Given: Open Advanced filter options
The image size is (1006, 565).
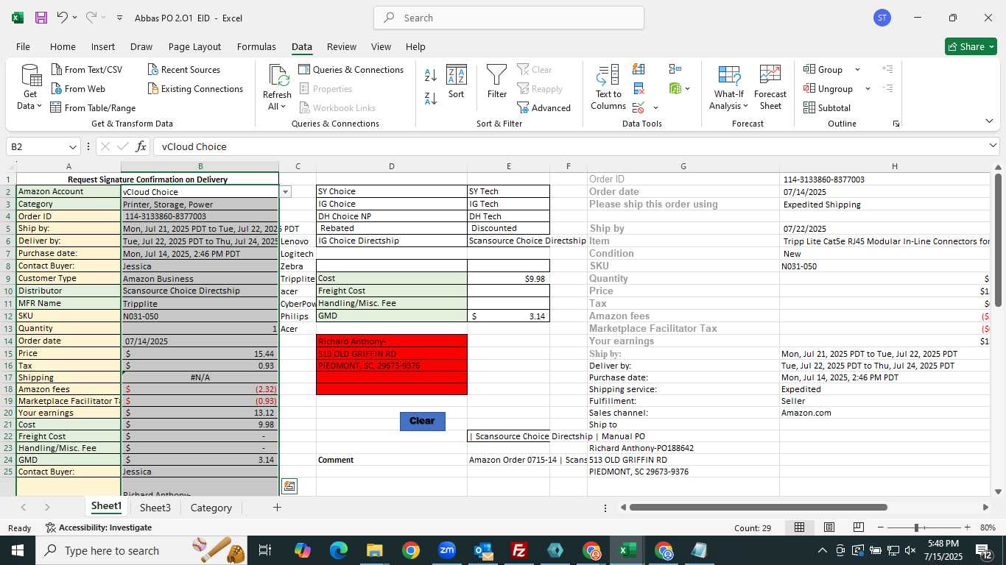Looking at the screenshot, I should [544, 107].
